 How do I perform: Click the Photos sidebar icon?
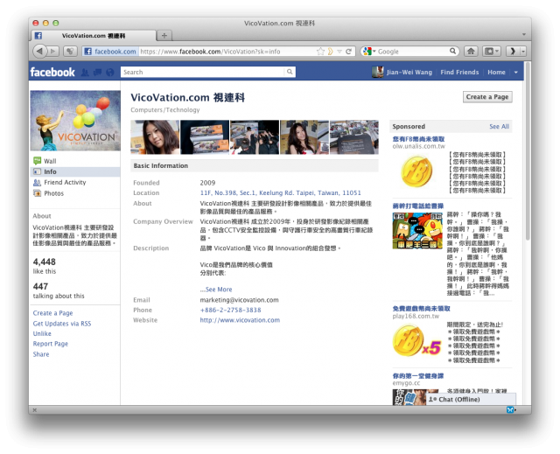(37, 193)
